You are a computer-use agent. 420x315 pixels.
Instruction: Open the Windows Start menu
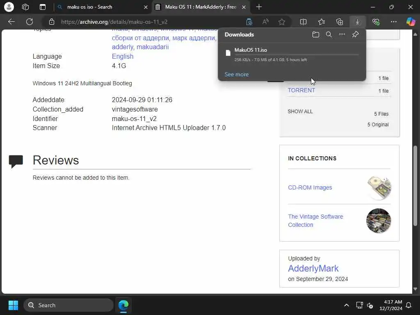tap(13, 305)
